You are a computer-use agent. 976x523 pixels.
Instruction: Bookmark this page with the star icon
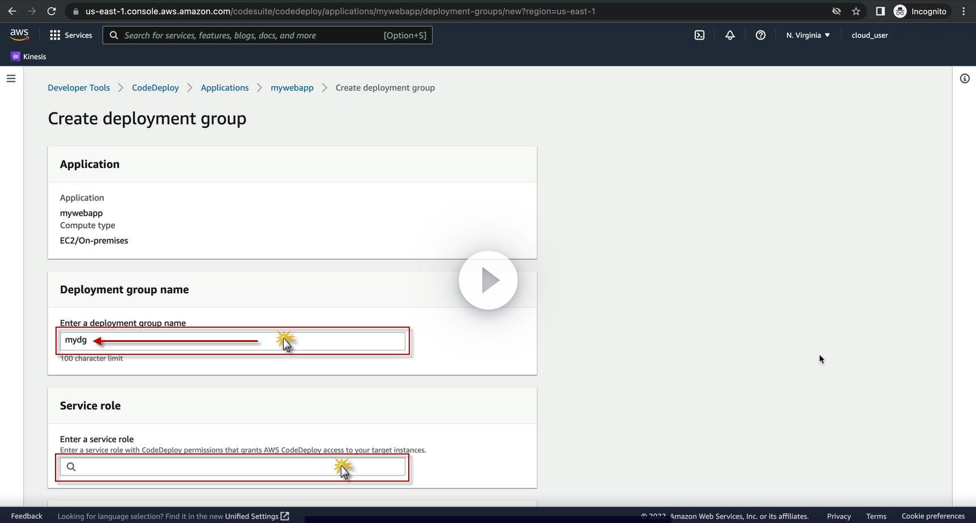coord(856,11)
